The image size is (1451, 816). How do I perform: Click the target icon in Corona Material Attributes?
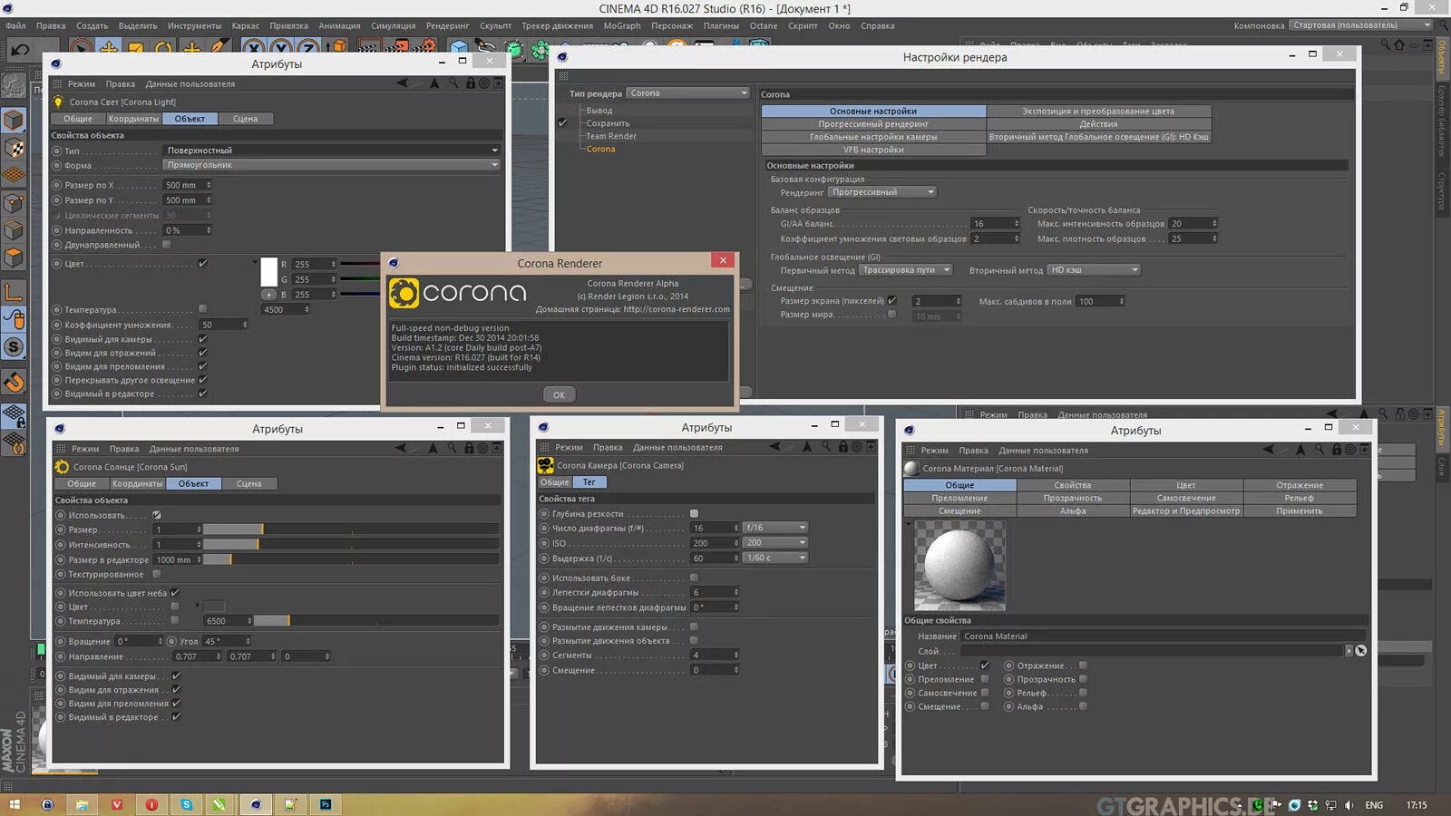click(x=1352, y=450)
